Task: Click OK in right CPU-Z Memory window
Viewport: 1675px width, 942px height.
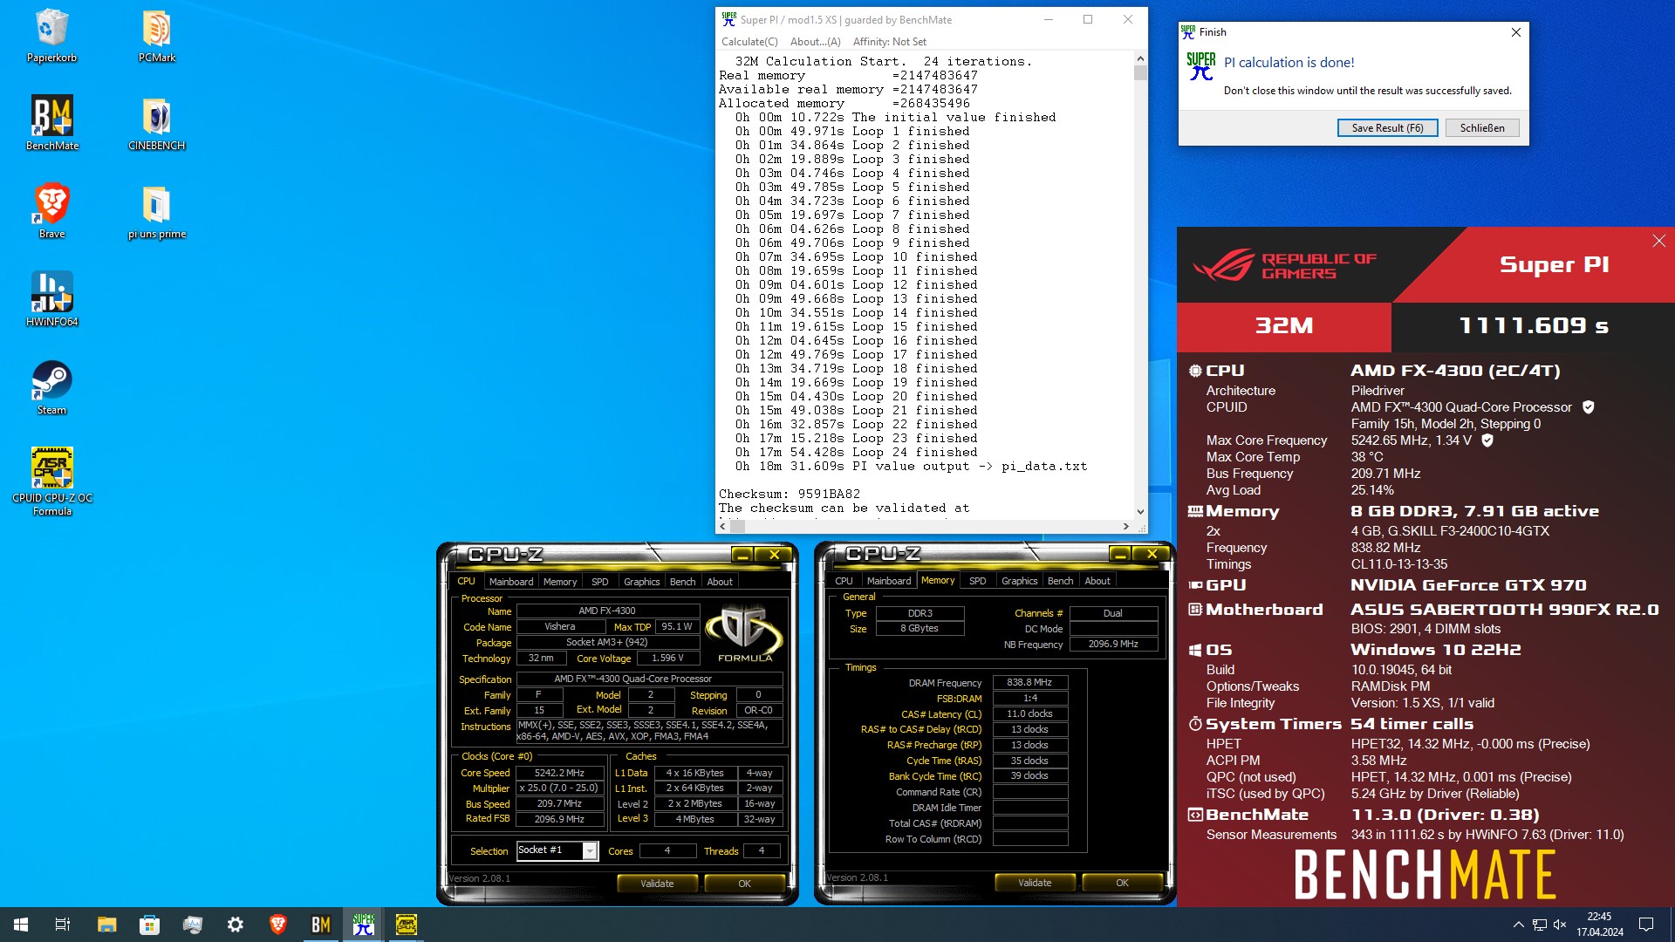Action: click(1122, 883)
